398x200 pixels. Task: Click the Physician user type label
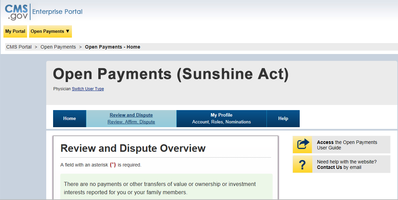(62, 89)
